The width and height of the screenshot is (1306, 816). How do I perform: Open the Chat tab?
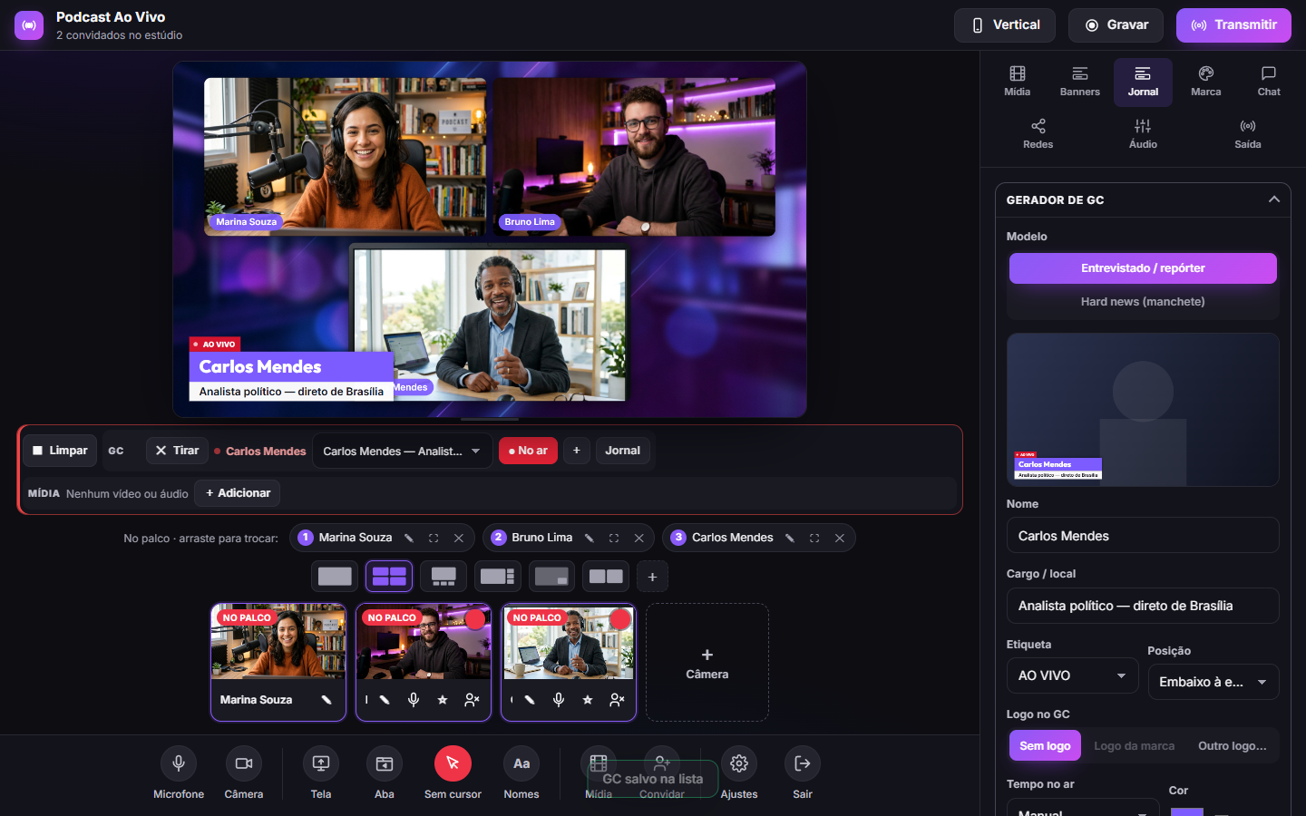pos(1269,82)
